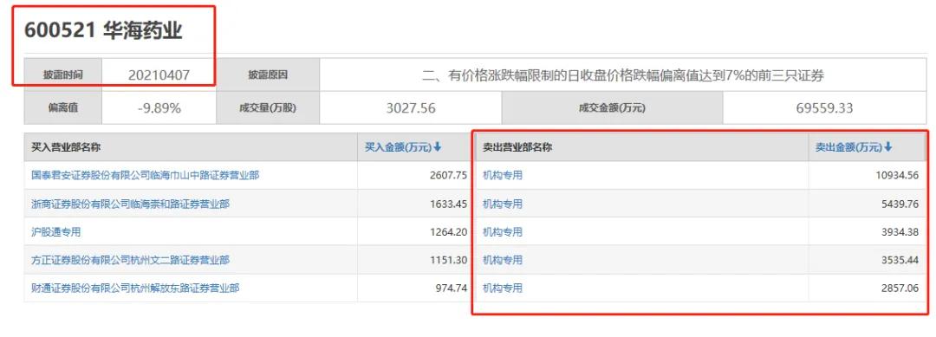Image resolution: width=936 pixels, height=337 pixels.
Task: Open 机构专用 link with 3934.38 sold
Action: click(x=502, y=232)
